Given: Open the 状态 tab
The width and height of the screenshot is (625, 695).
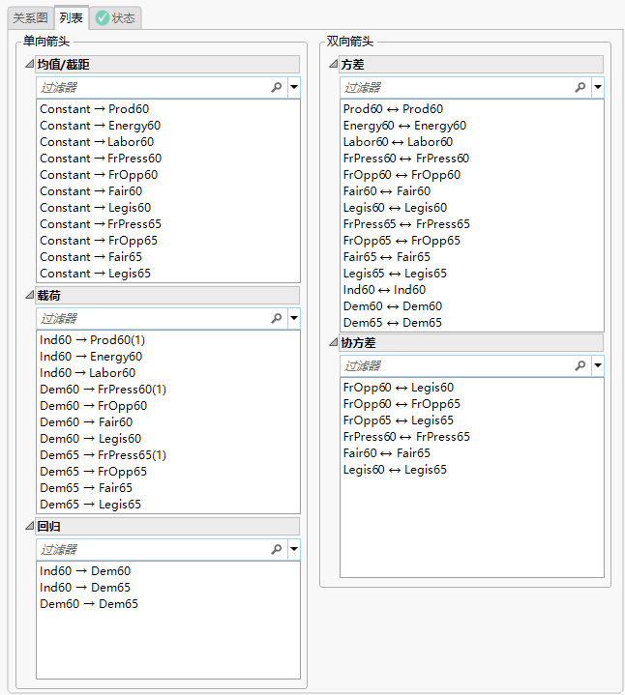Looking at the screenshot, I should pyautogui.click(x=116, y=17).
